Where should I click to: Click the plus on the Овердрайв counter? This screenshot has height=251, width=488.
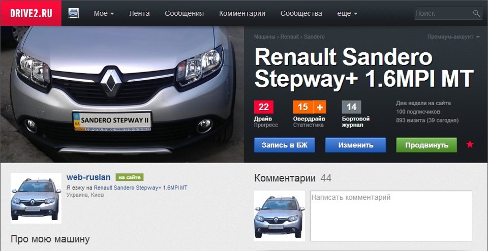(x=320, y=107)
